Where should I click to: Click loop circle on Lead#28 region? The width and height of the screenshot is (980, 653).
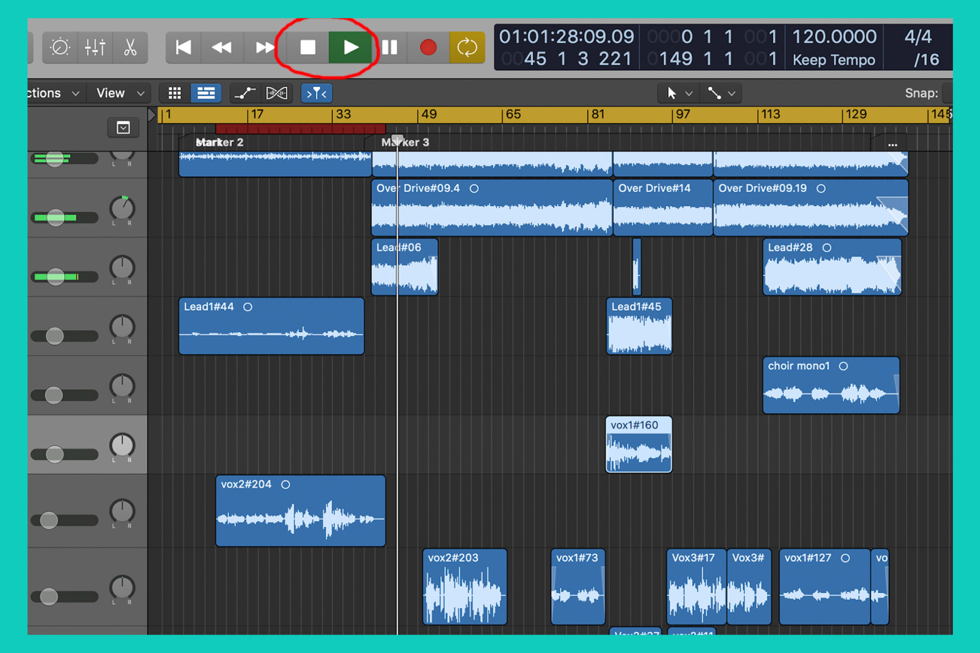827,248
